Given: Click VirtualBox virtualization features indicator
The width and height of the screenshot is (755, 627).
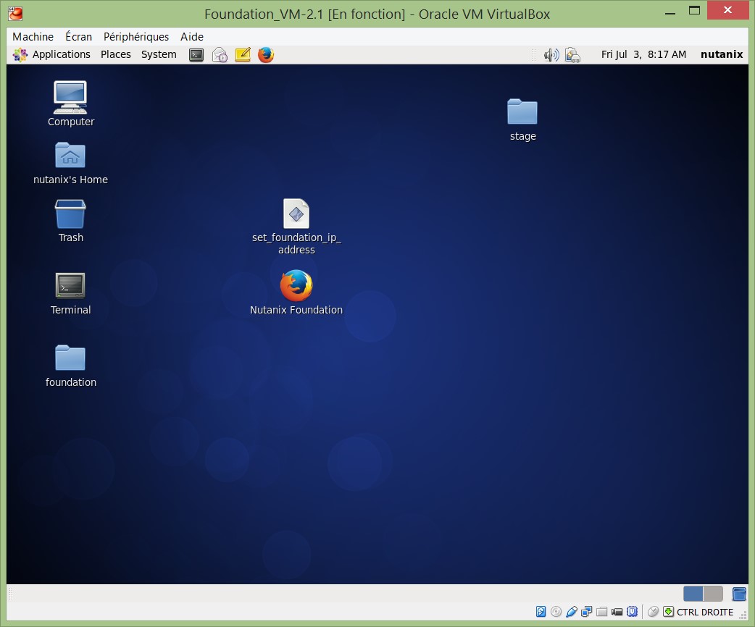Looking at the screenshot, I should pyautogui.click(x=633, y=612).
